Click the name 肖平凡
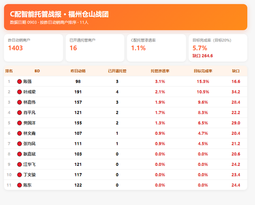255x205 pixels. 30,112
